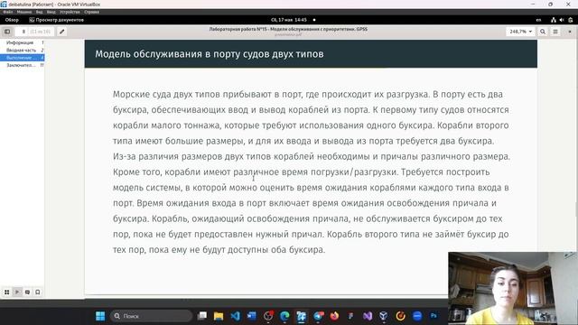This screenshot has width=578, height=325.
Task: Select the highlighted 'Выполнение' outline entry
Action: coord(22,58)
